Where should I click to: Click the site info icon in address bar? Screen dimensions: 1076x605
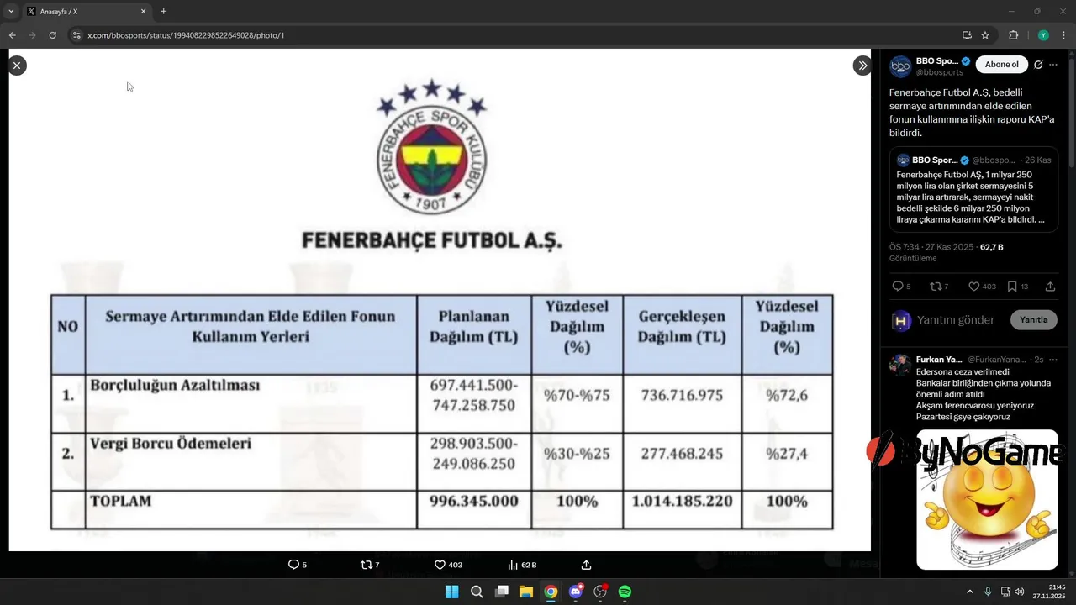pos(76,35)
